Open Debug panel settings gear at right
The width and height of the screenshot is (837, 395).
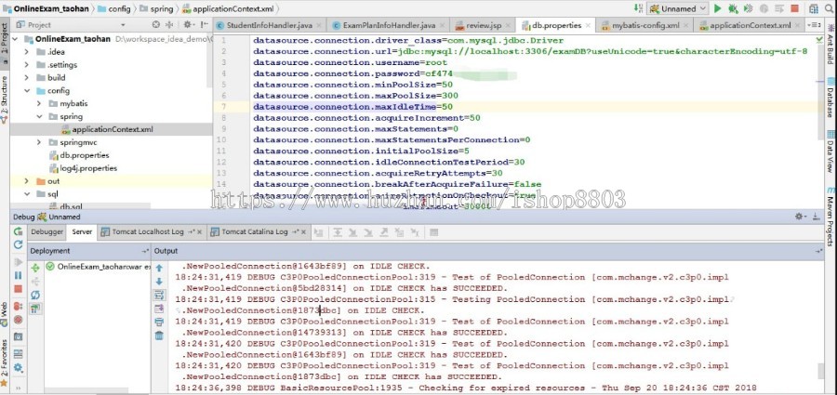800,217
